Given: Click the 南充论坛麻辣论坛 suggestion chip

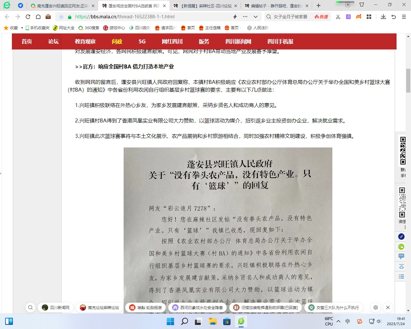Looking at the screenshot, I should (100, 307).
